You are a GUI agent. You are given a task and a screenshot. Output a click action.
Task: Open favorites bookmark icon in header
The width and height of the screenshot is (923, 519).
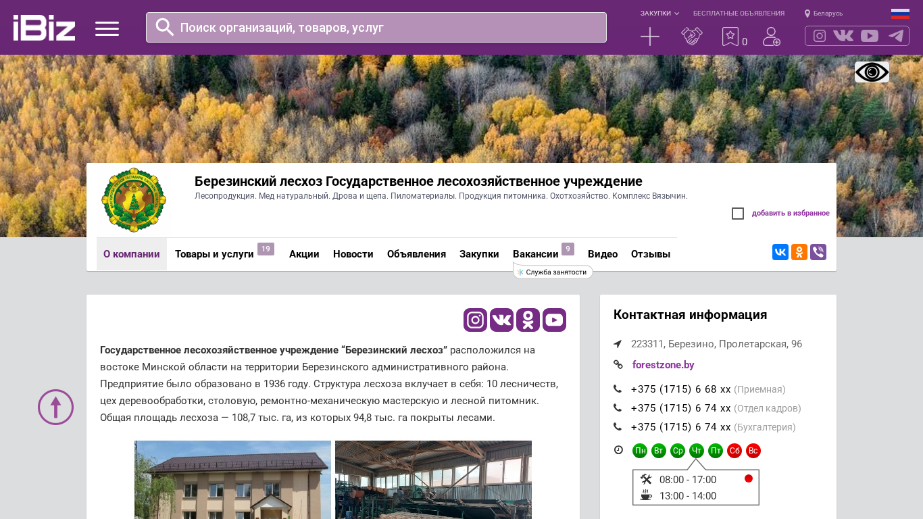[730, 36]
